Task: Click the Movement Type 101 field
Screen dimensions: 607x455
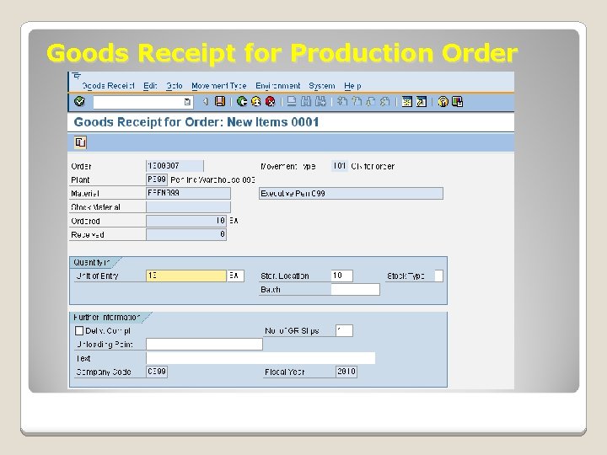Action: pos(340,166)
